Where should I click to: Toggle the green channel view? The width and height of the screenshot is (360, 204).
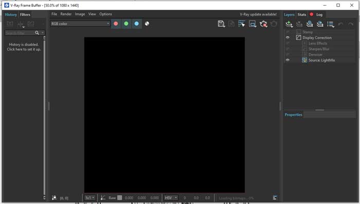[126, 24]
